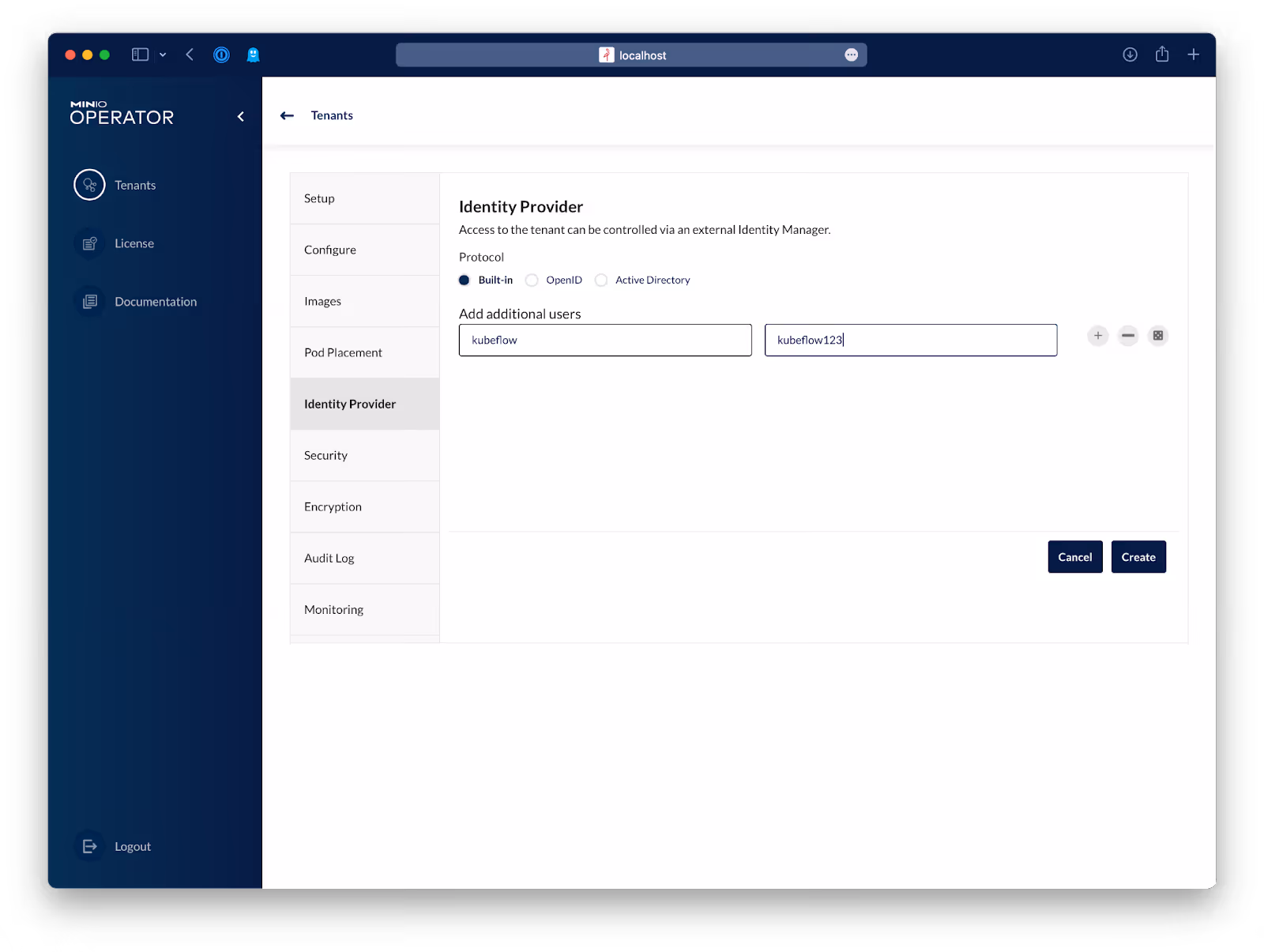
Task: Click the Create button
Action: click(1138, 557)
